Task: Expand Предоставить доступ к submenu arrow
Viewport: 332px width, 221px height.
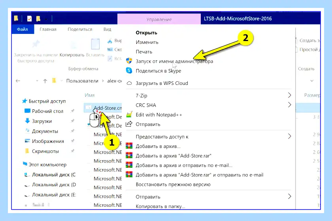Action: [x=289, y=136]
